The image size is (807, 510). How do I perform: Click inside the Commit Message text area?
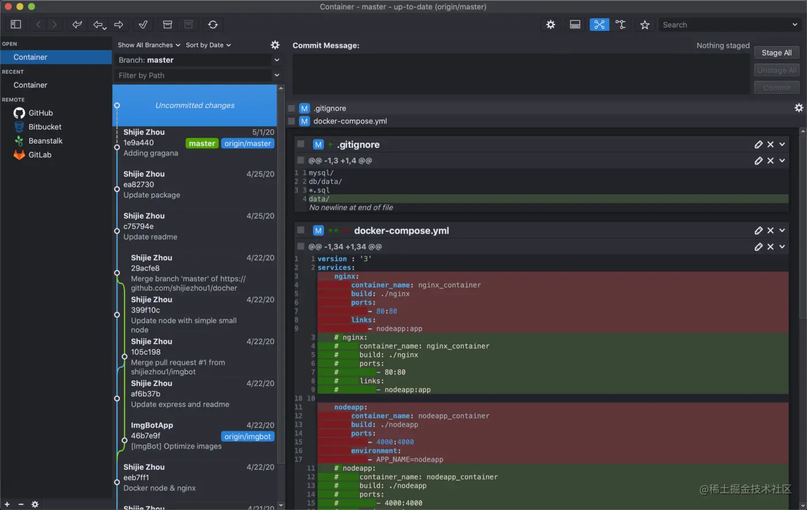point(521,74)
